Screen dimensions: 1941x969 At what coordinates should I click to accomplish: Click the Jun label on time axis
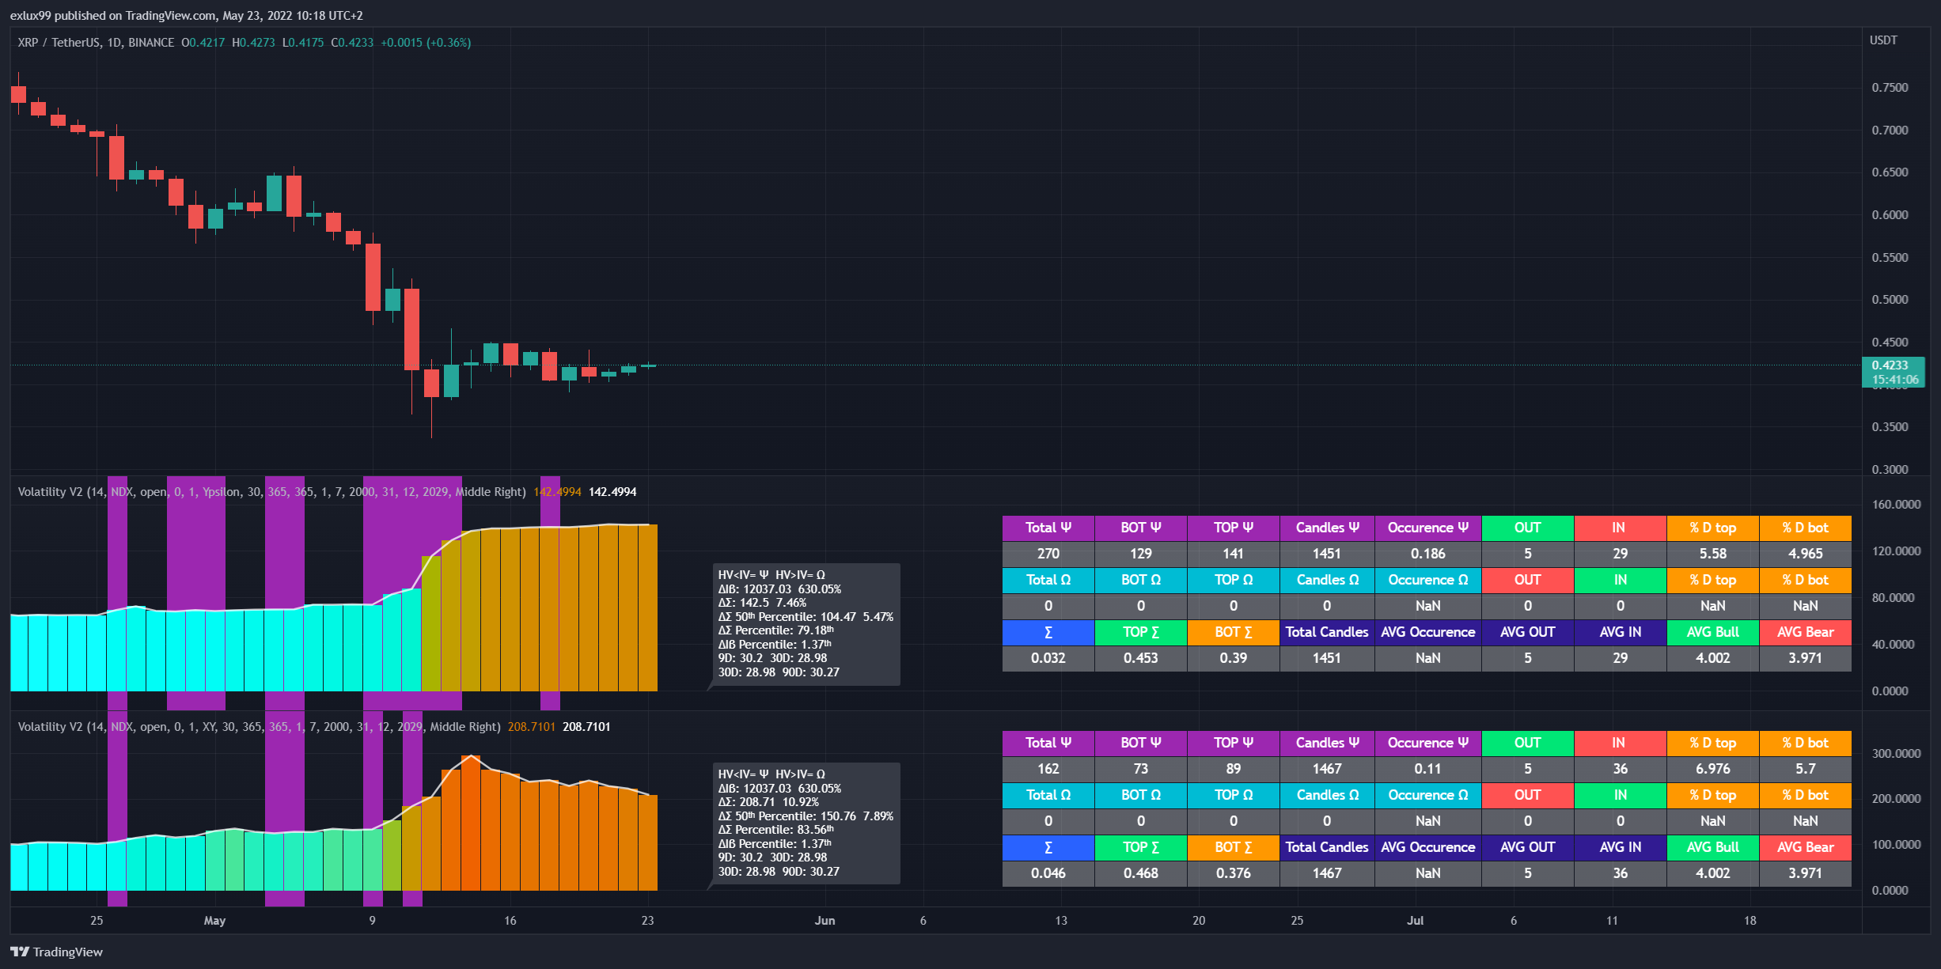pos(825,921)
